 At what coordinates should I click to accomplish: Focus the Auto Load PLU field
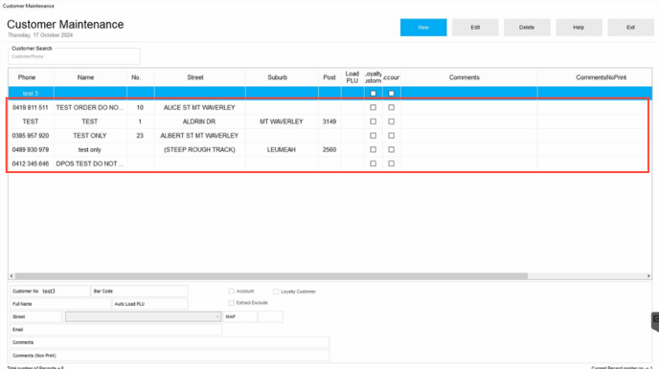tap(149, 304)
